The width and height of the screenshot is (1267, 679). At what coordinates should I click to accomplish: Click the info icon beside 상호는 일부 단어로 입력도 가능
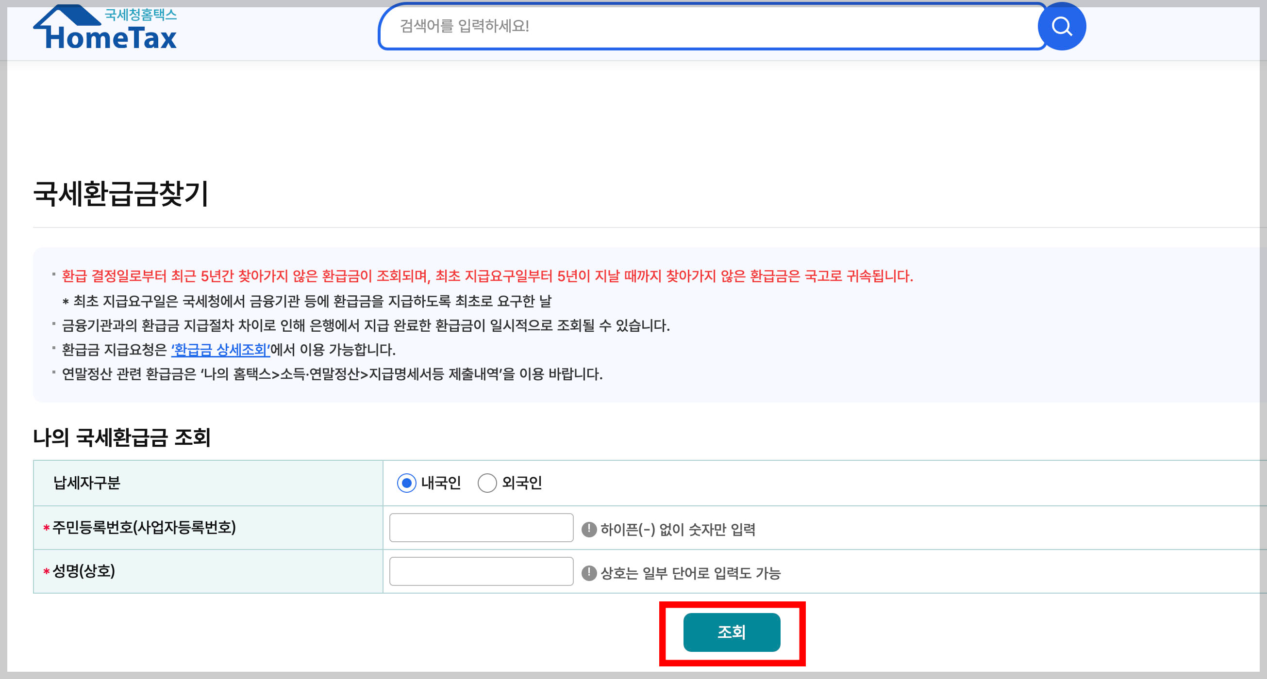tap(589, 573)
